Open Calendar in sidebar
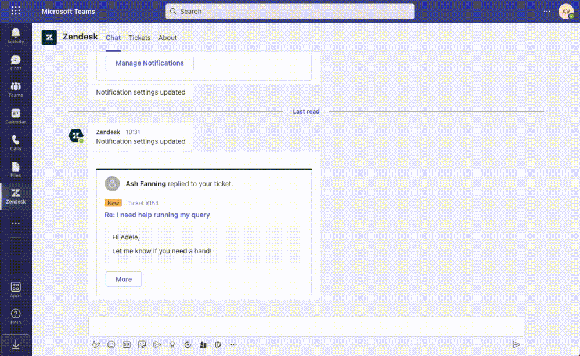The width and height of the screenshot is (580, 356). click(16, 116)
